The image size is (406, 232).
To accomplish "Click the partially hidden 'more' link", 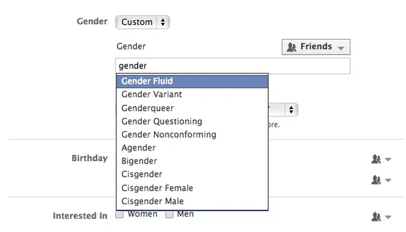I will point(274,125).
